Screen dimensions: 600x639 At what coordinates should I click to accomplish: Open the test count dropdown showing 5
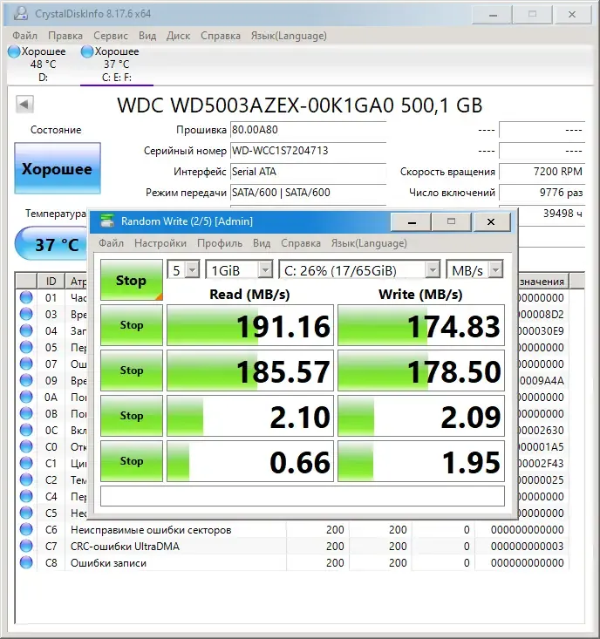click(x=183, y=269)
